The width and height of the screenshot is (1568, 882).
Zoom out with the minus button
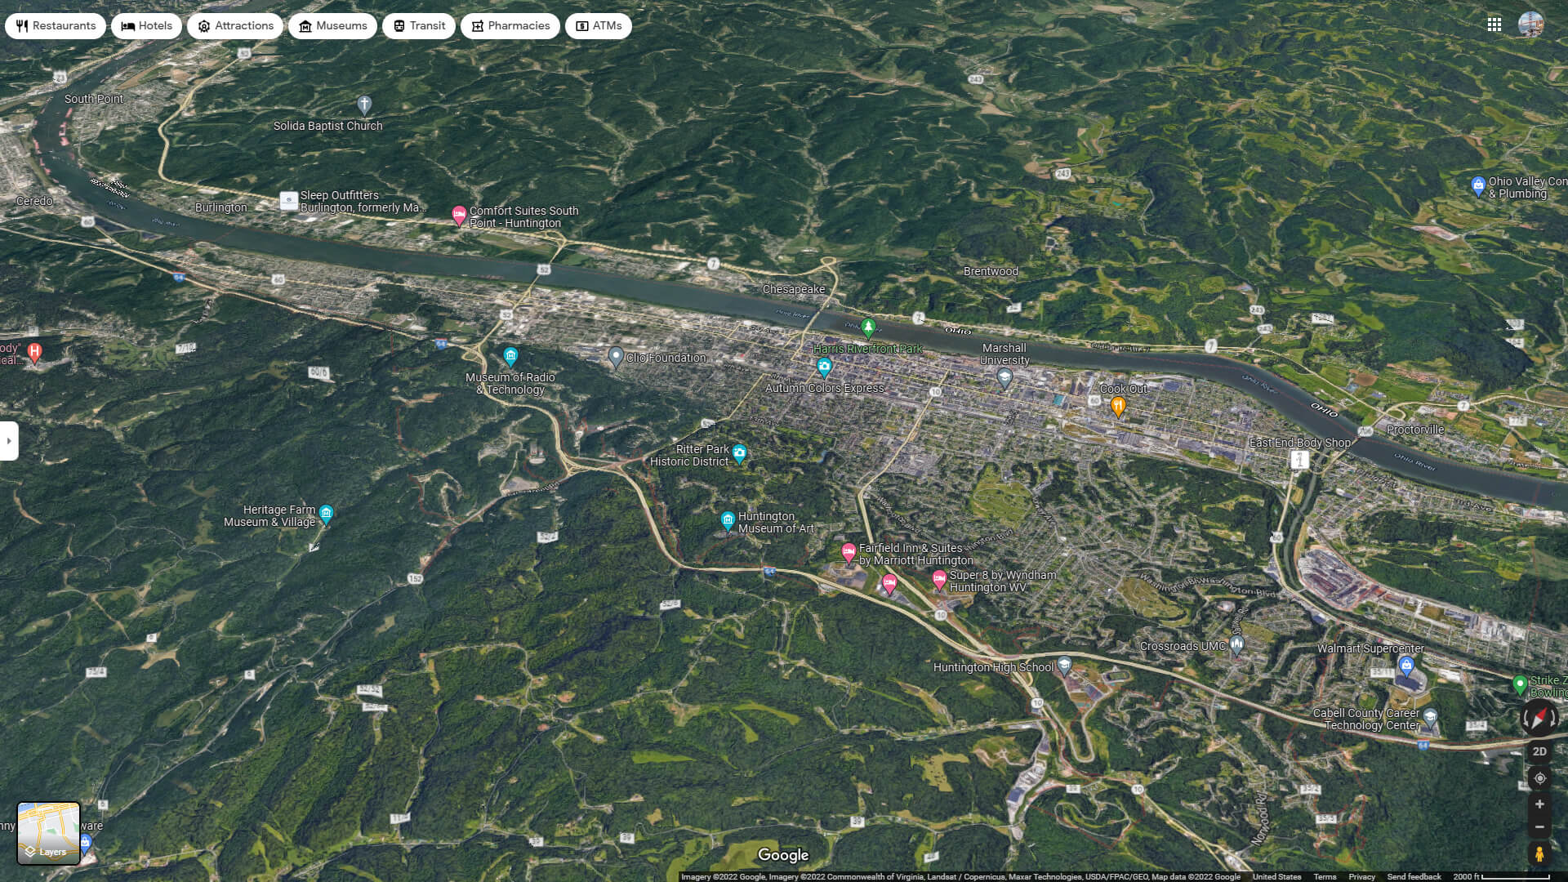(1539, 827)
